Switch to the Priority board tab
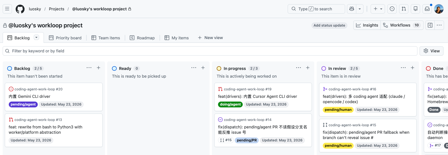 (65, 38)
